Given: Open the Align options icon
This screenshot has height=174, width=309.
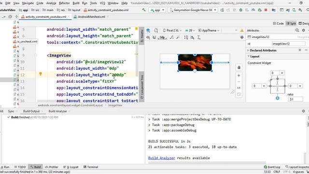Looking at the screenshot, I should (x=192, y=37).
